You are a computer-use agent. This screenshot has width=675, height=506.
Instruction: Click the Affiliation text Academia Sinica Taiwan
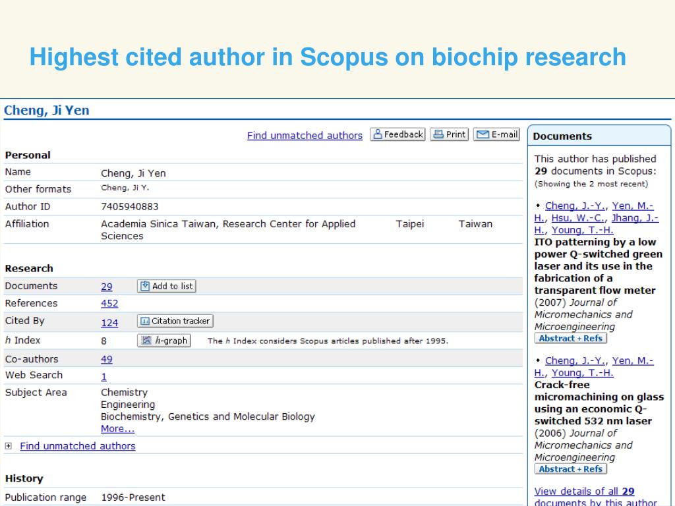[160, 224]
